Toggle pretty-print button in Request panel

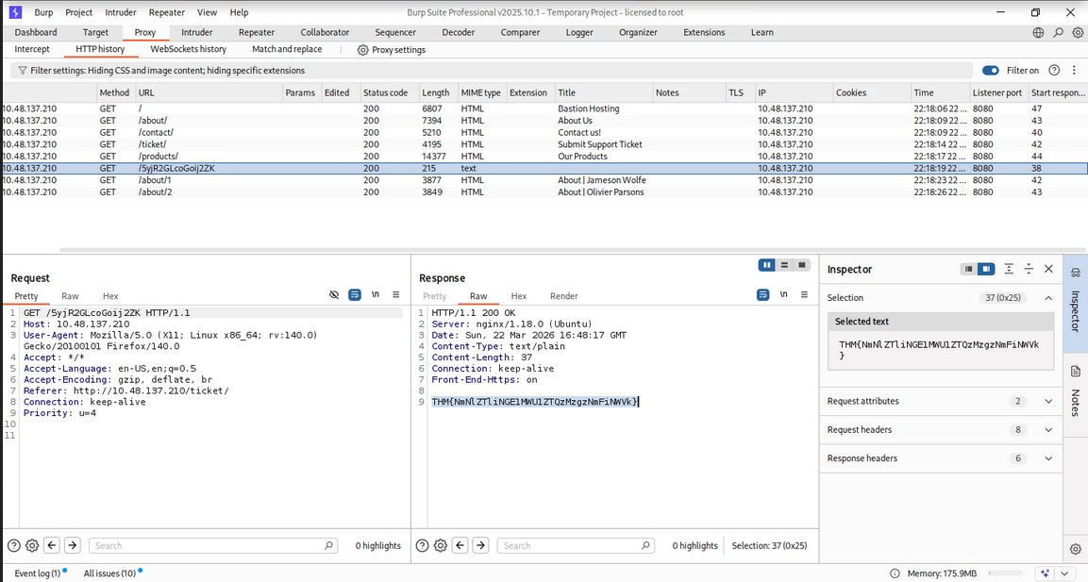(x=355, y=295)
